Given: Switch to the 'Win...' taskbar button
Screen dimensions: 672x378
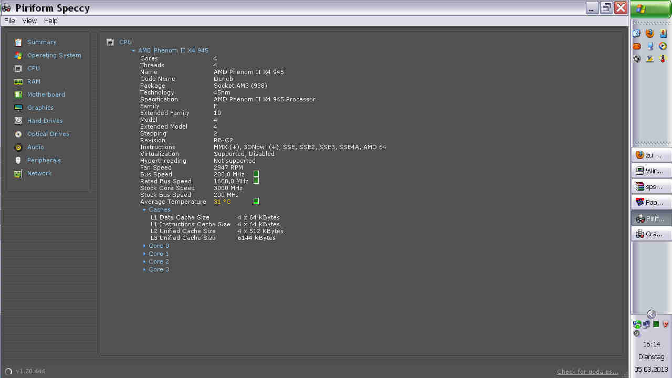Looking at the screenshot, I should (651, 171).
